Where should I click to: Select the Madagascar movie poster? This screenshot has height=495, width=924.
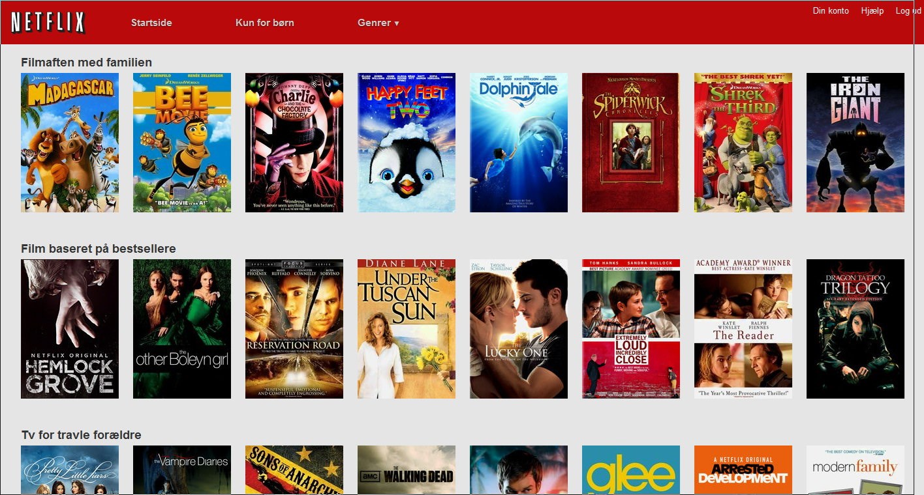point(70,143)
